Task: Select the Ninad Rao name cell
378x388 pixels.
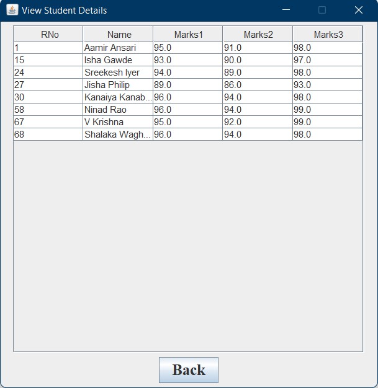Action: [x=118, y=109]
